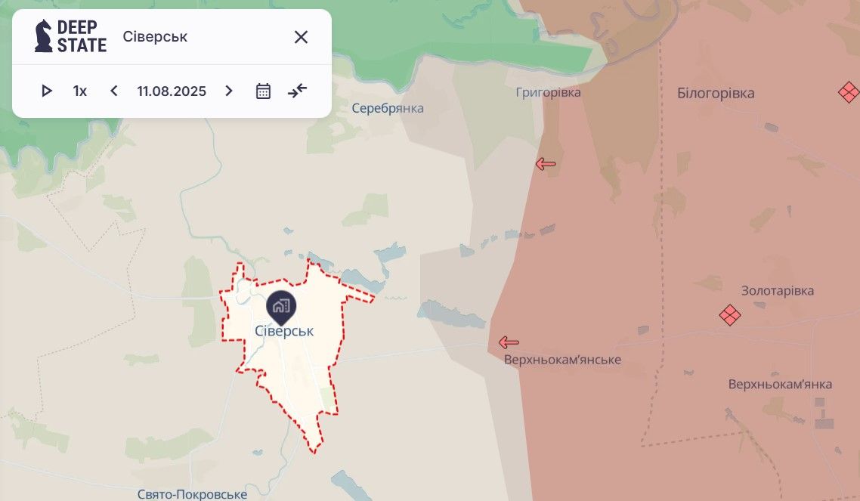
Task: Click the Свято-Покровське label
Action: click(192, 494)
